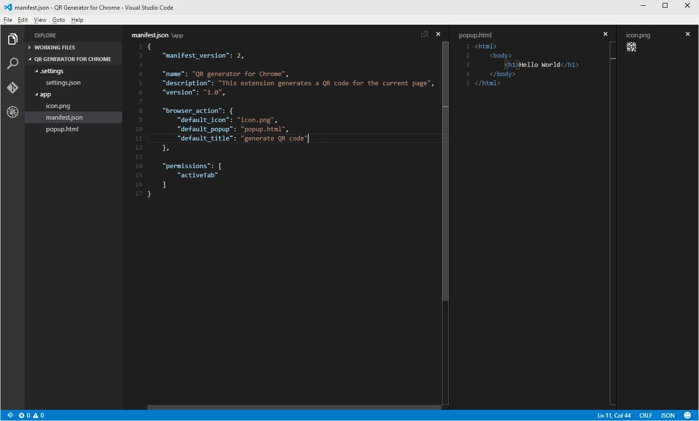Screen dimensions: 699x421
Task: Click the popup.html editor title
Action: tap(475, 35)
